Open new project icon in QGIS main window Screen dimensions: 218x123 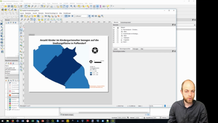pyautogui.click(x=2, y=6)
